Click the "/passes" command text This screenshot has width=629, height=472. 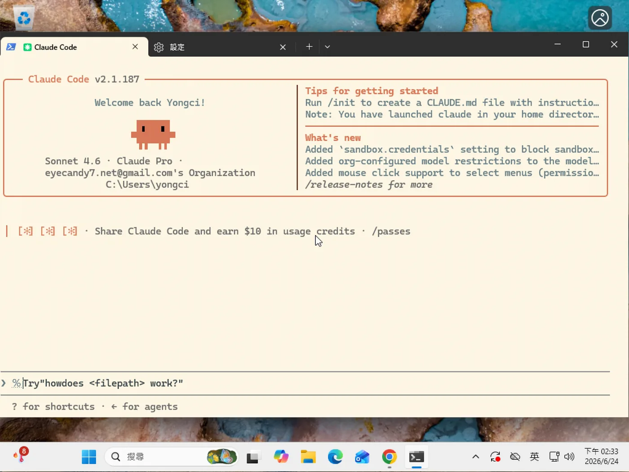click(391, 231)
